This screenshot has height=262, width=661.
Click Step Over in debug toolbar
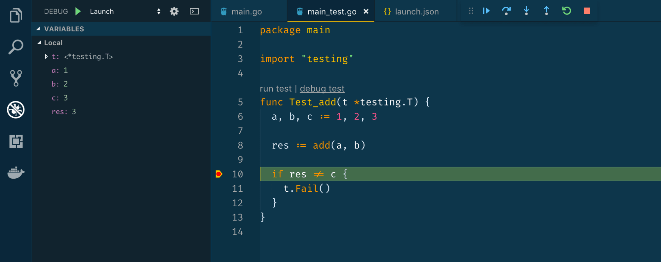click(x=506, y=11)
